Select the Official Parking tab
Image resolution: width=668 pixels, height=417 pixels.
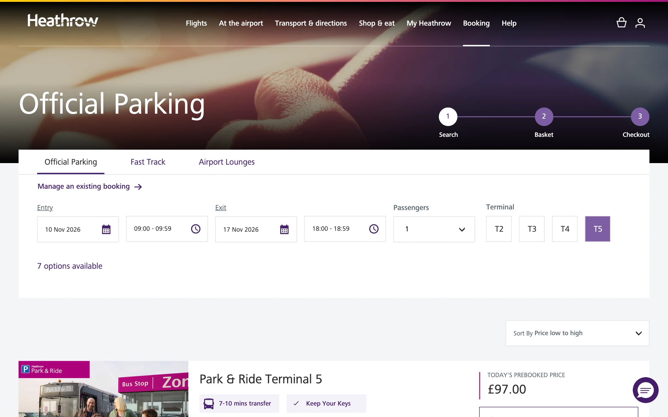(71, 162)
